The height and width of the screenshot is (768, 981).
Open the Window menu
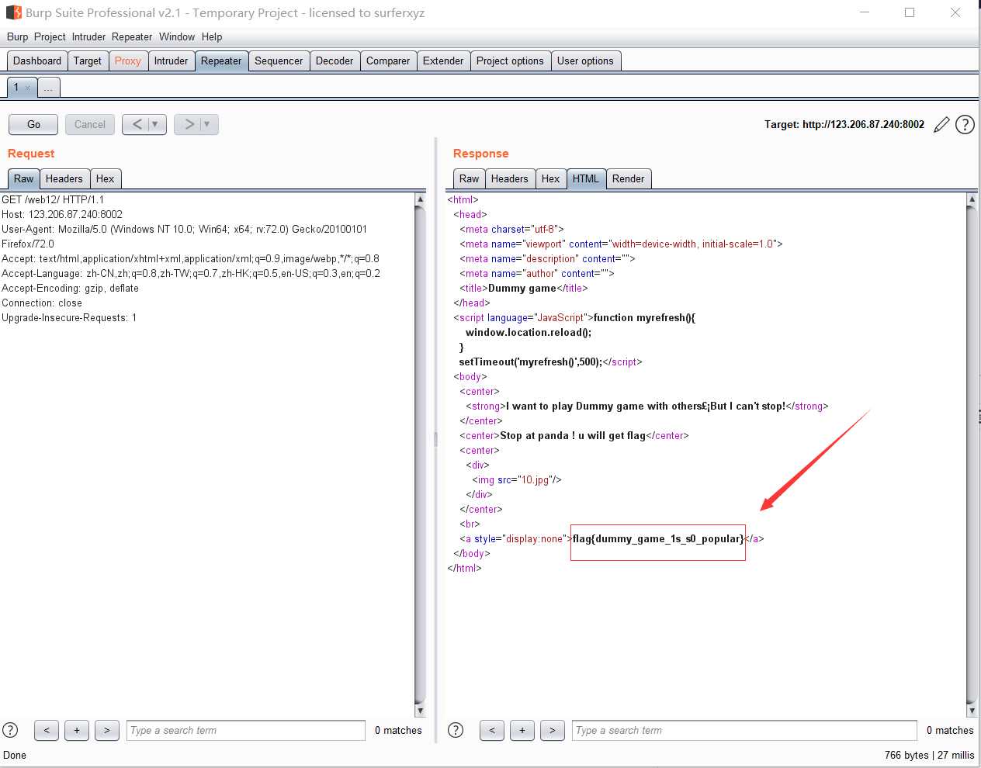click(177, 36)
